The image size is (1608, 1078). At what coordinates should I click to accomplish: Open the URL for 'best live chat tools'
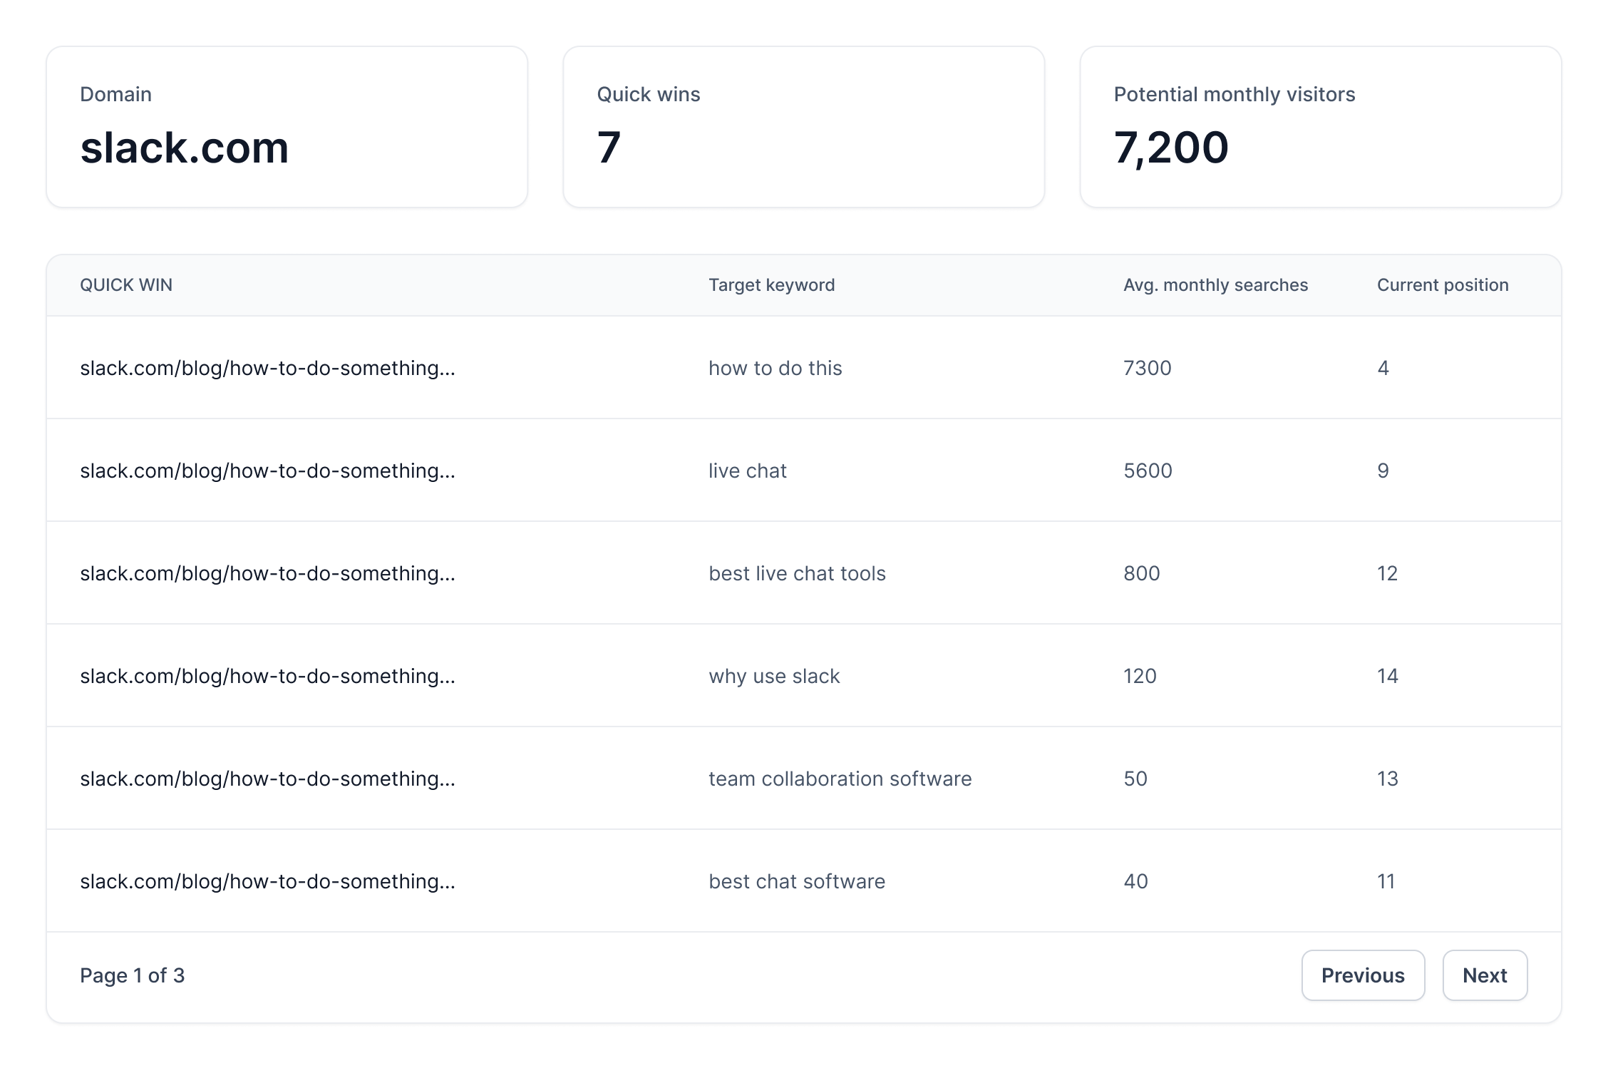click(267, 573)
